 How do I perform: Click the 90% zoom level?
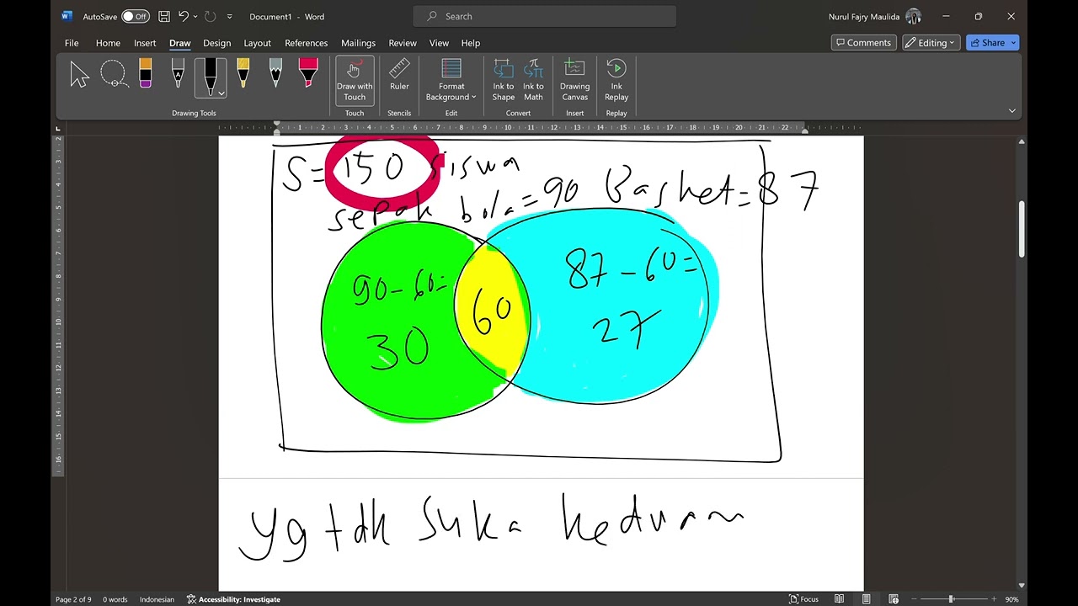1011,599
